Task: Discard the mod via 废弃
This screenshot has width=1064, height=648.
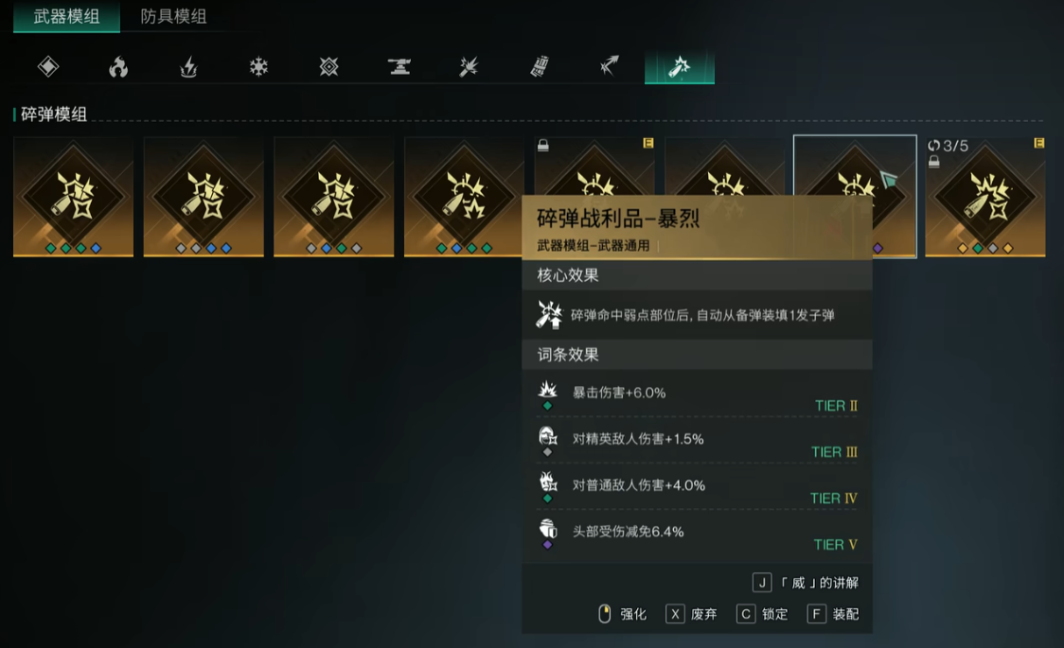Action: (x=691, y=614)
